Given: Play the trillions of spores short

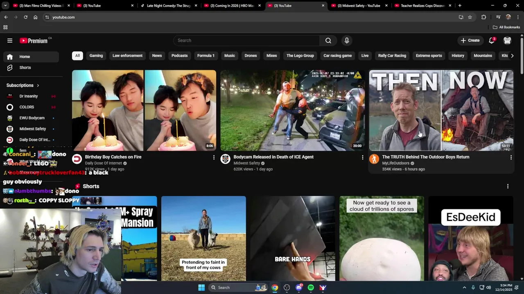Looking at the screenshot, I should click(382, 238).
